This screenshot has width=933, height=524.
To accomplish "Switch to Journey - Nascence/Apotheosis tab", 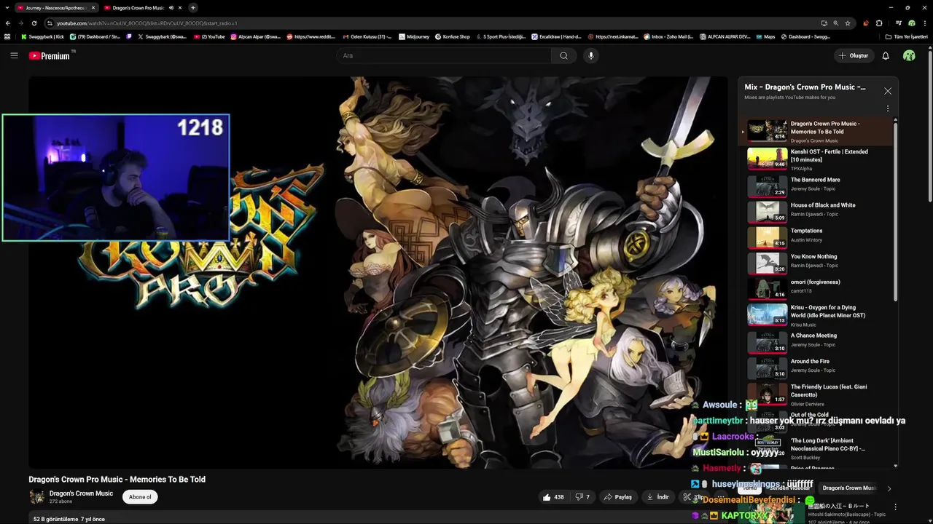I will (x=56, y=8).
